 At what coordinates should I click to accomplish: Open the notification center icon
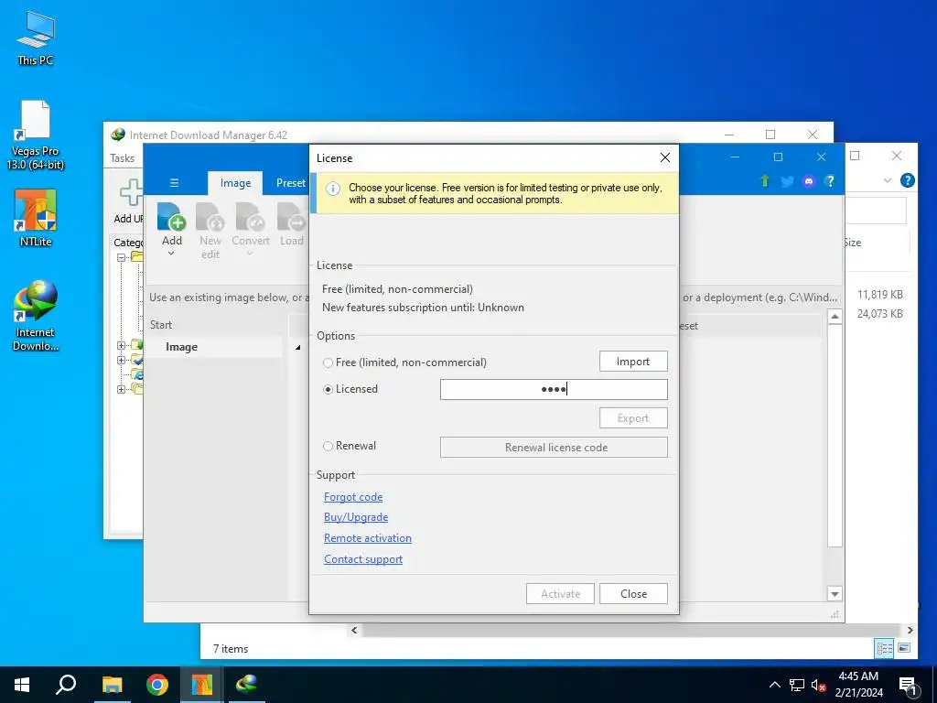click(x=909, y=687)
